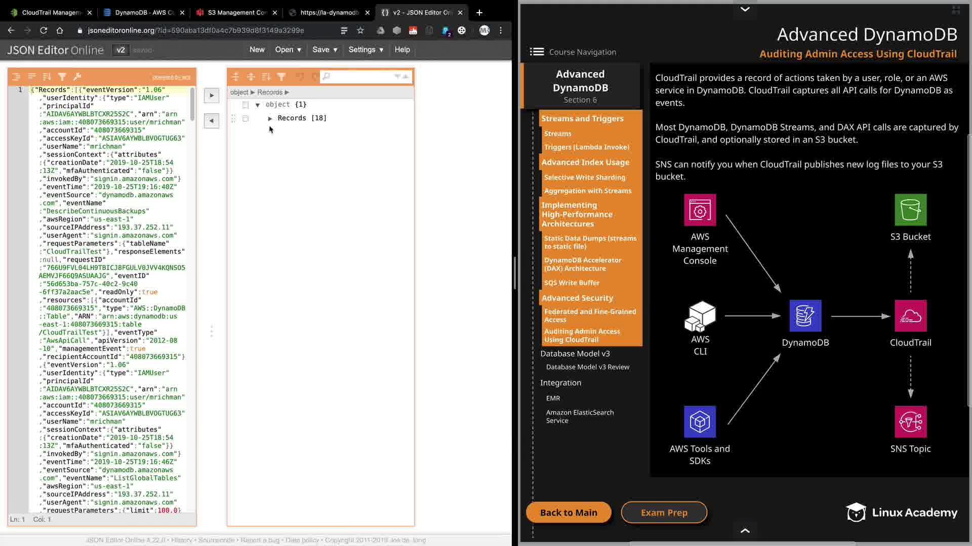Click the filter funnel icon in left panel
Image resolution: width=972 pixels, height=546 pixels.
point(62,76)
